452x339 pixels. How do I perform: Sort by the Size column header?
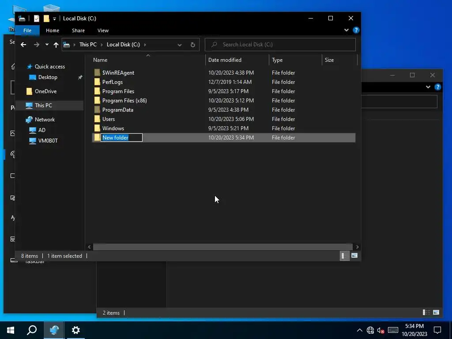coord(329,60)
